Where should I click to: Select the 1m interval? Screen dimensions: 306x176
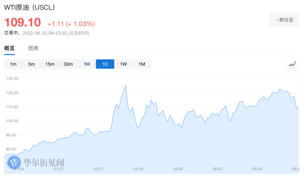pos(13,64)
